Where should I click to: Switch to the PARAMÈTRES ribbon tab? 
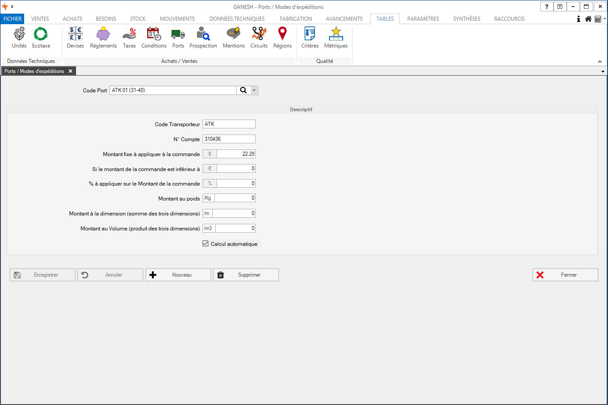point(423,19)
